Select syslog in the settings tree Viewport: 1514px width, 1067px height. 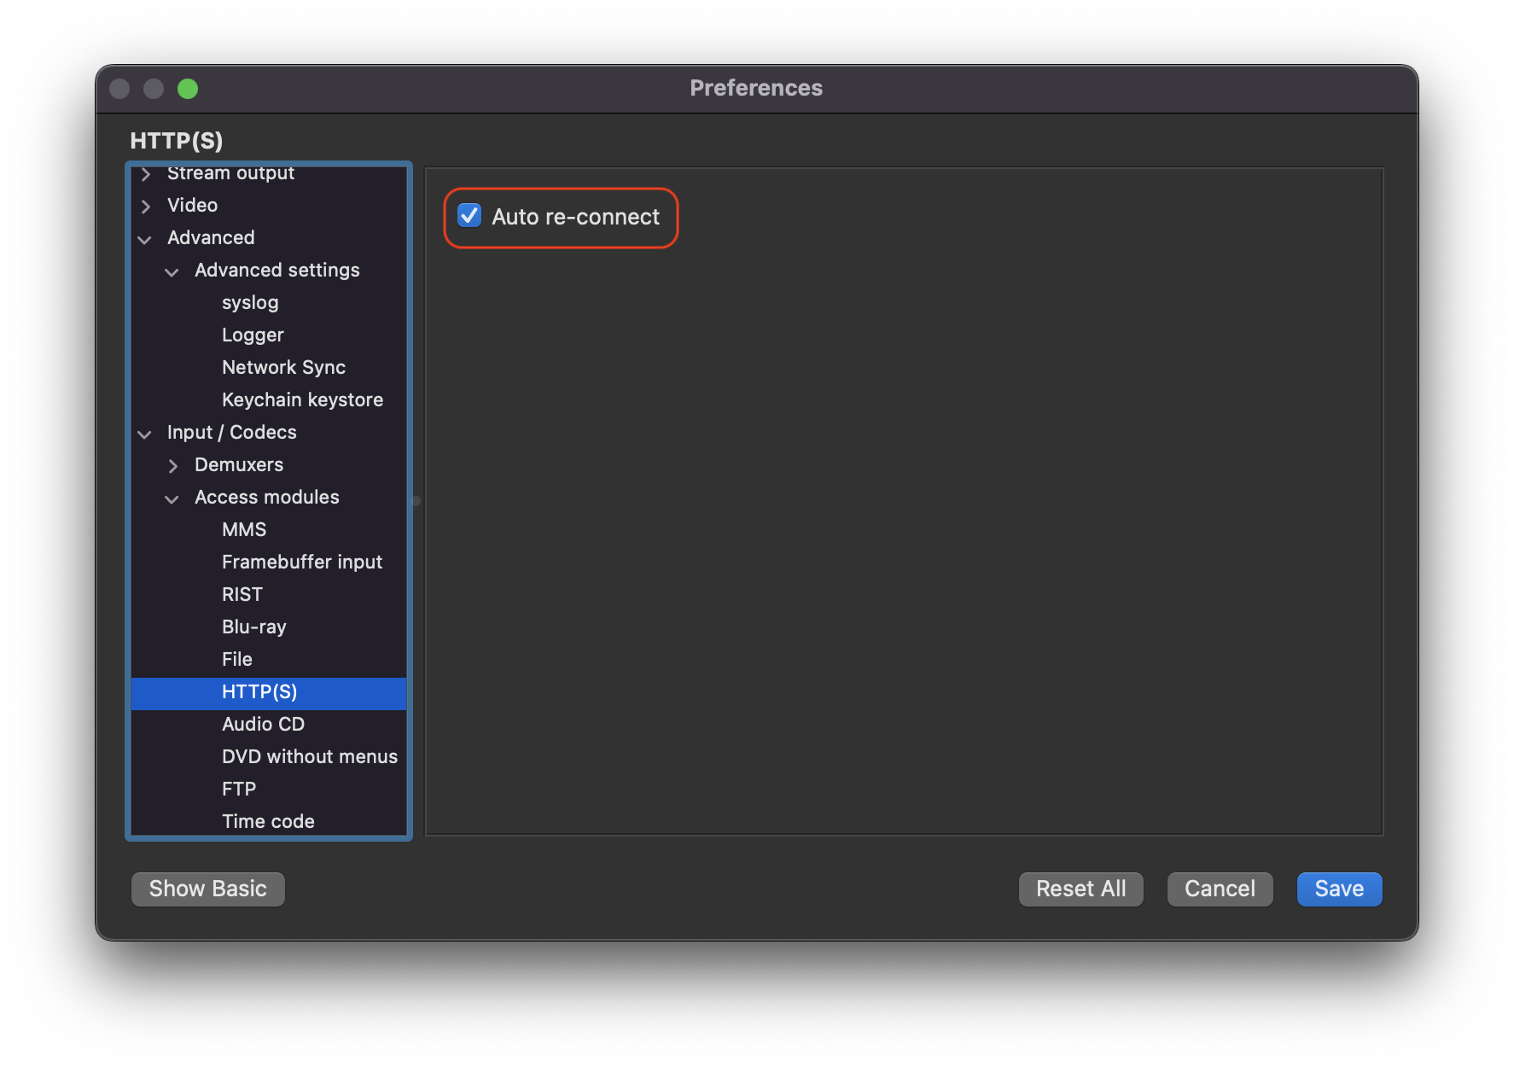pos(250,303)
